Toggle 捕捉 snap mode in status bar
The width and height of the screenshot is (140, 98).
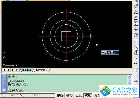point(60,95)
